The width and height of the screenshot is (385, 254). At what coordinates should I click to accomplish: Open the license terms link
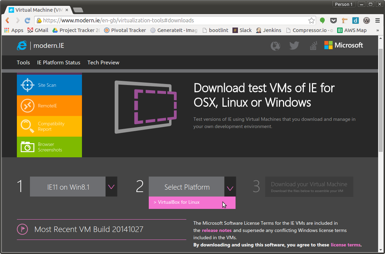pyautogui.click(x=345, y=245)
